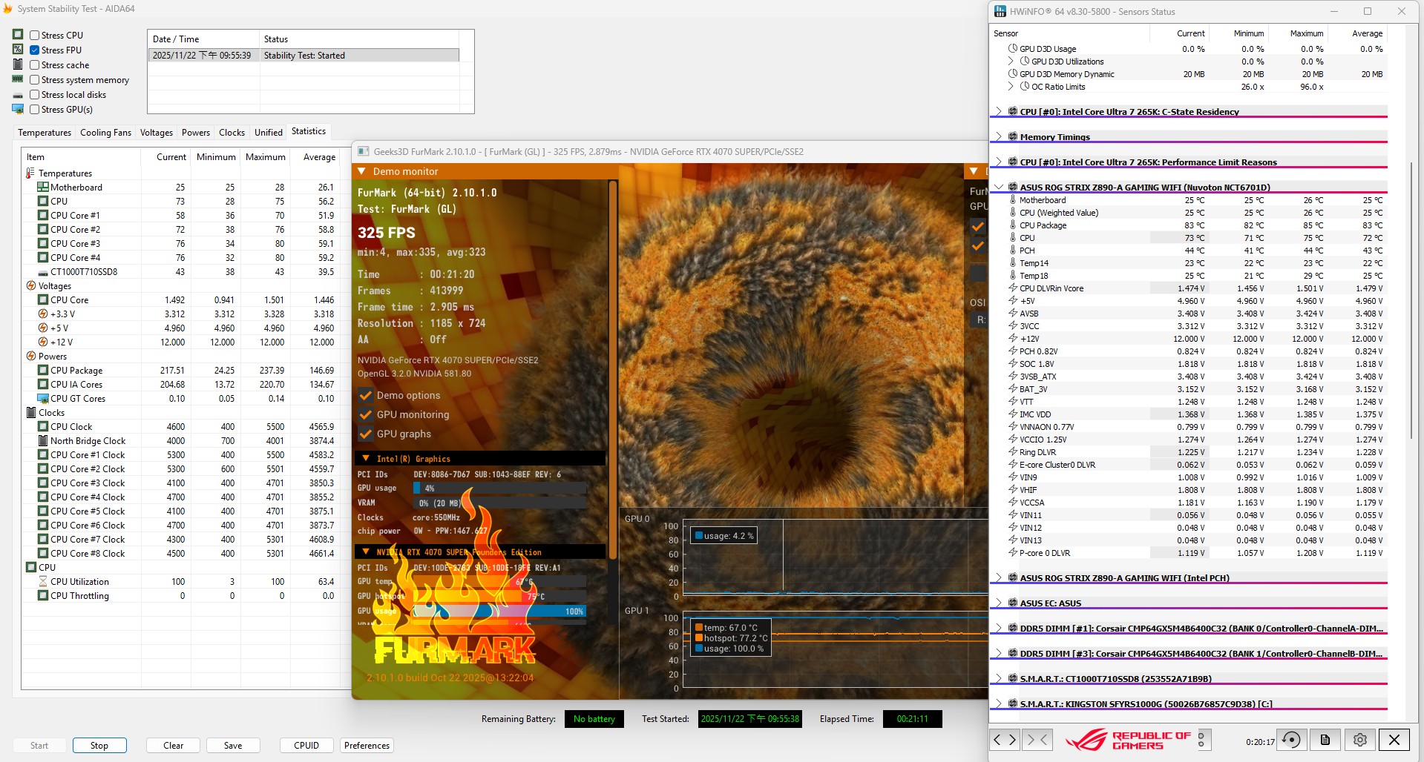Open the Unified tab

tap(268, 133)
